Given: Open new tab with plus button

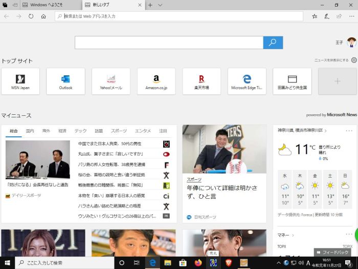Looking at the screenshot, I should [150, 5].
